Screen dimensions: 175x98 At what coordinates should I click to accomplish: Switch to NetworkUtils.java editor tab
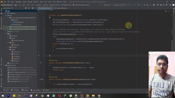coord(61,8)
